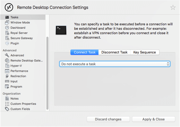180x127 pixels.
Task: Click the Apply & Close button
Action: tap(153, 119)
